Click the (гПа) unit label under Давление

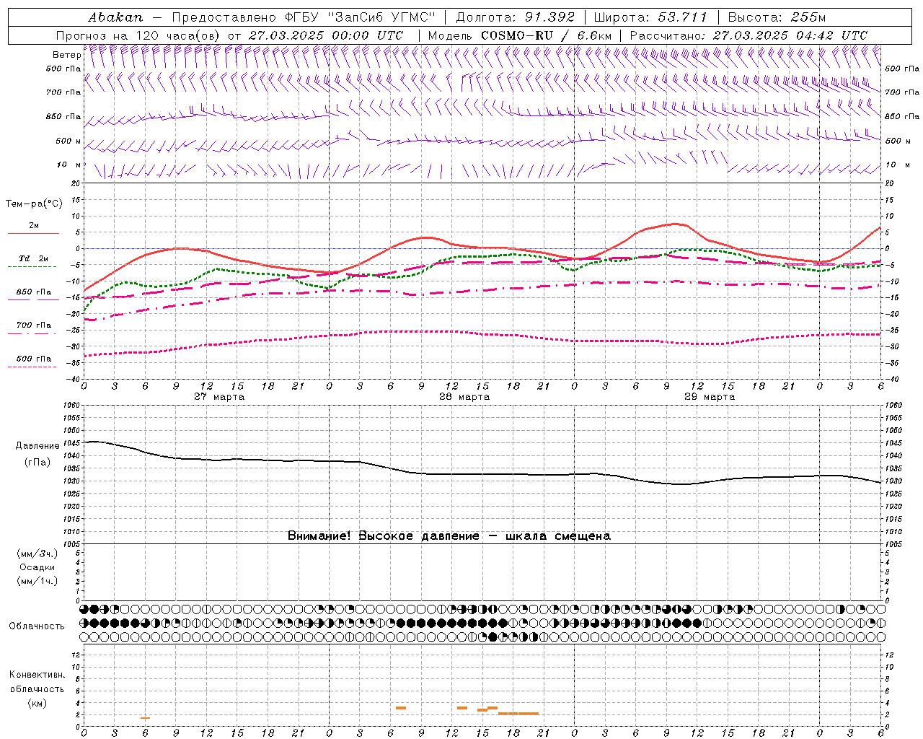tap(37, 462)
